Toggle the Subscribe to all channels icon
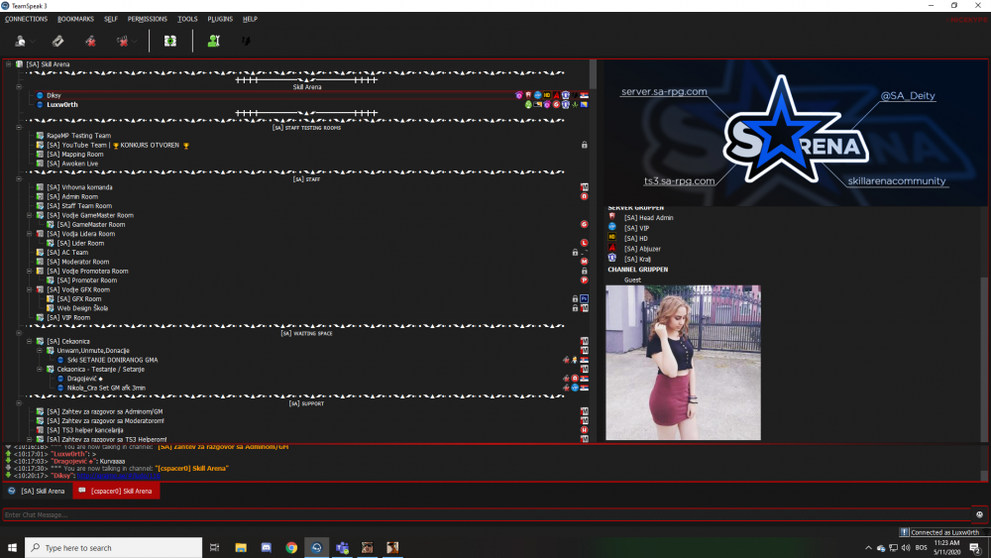The image size is (991, 558). (x=170, y=41)
